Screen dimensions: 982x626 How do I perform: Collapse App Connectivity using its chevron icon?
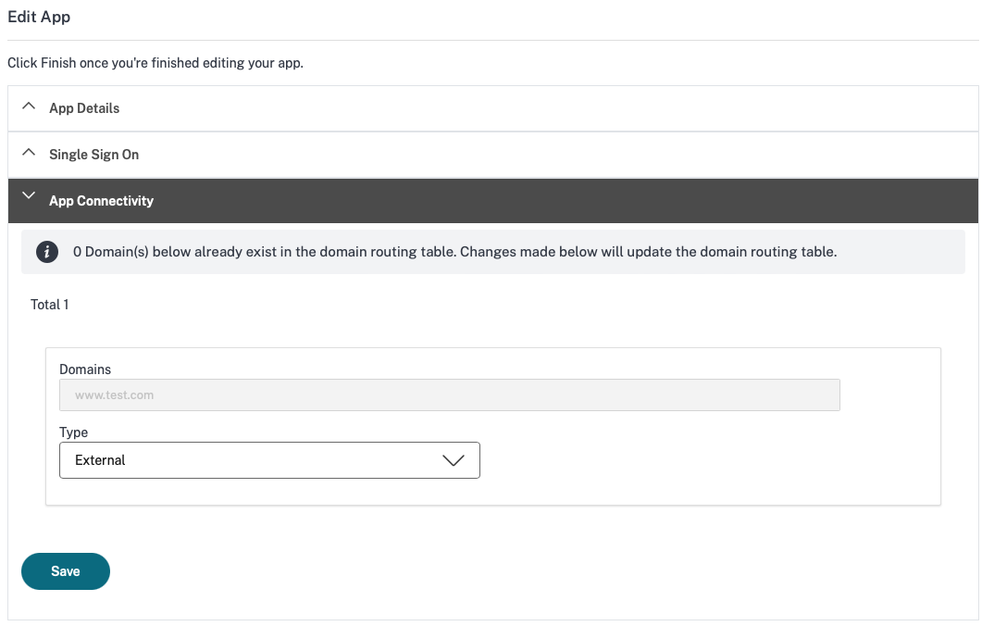tap(29, 197)
